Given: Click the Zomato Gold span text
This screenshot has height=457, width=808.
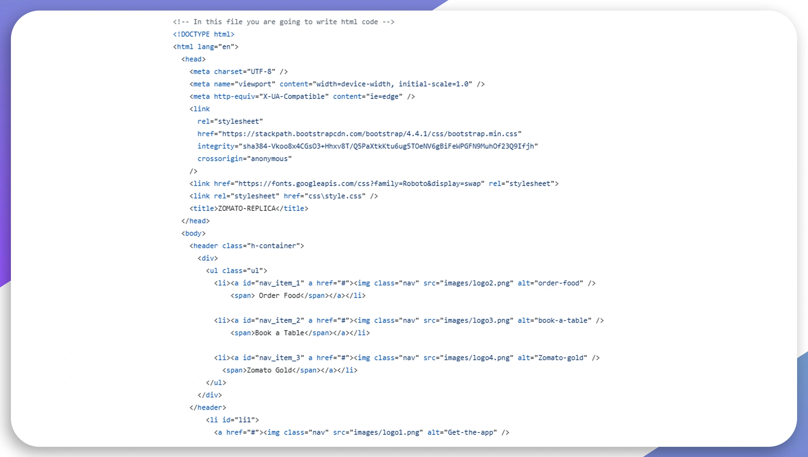Looking at the screenshot, I should tap(269, 370).
